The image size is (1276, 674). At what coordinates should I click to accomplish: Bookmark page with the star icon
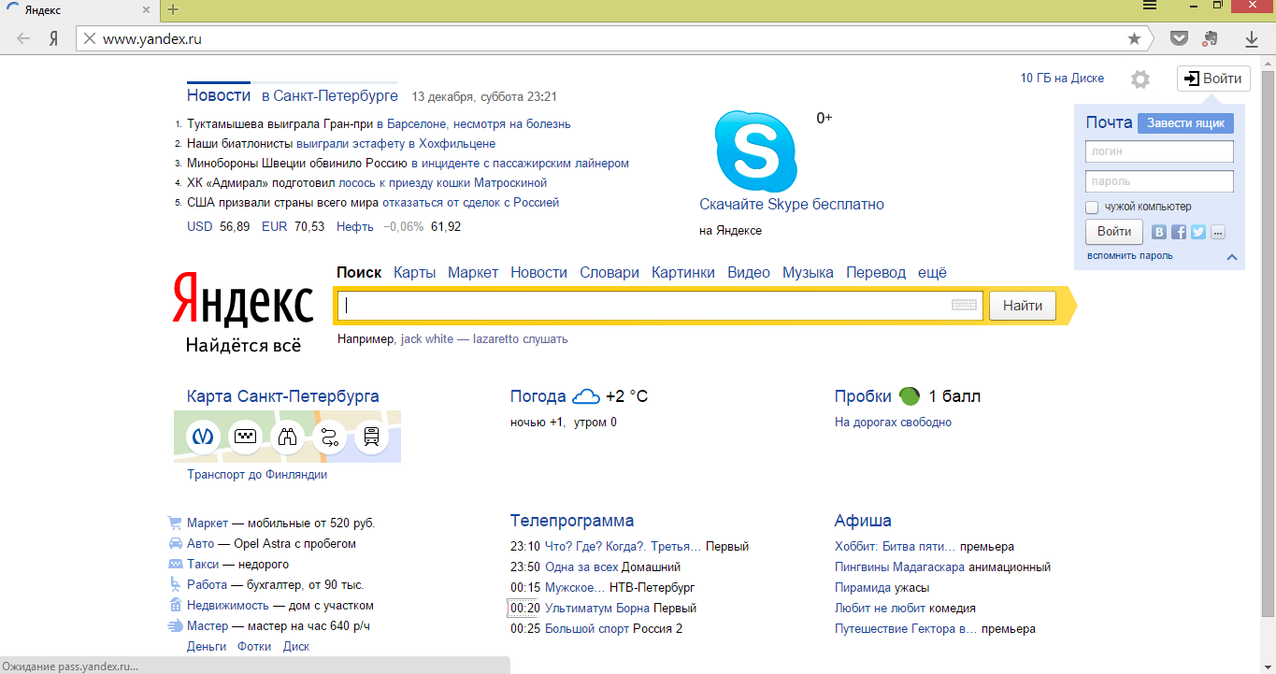coord(1134,39)
